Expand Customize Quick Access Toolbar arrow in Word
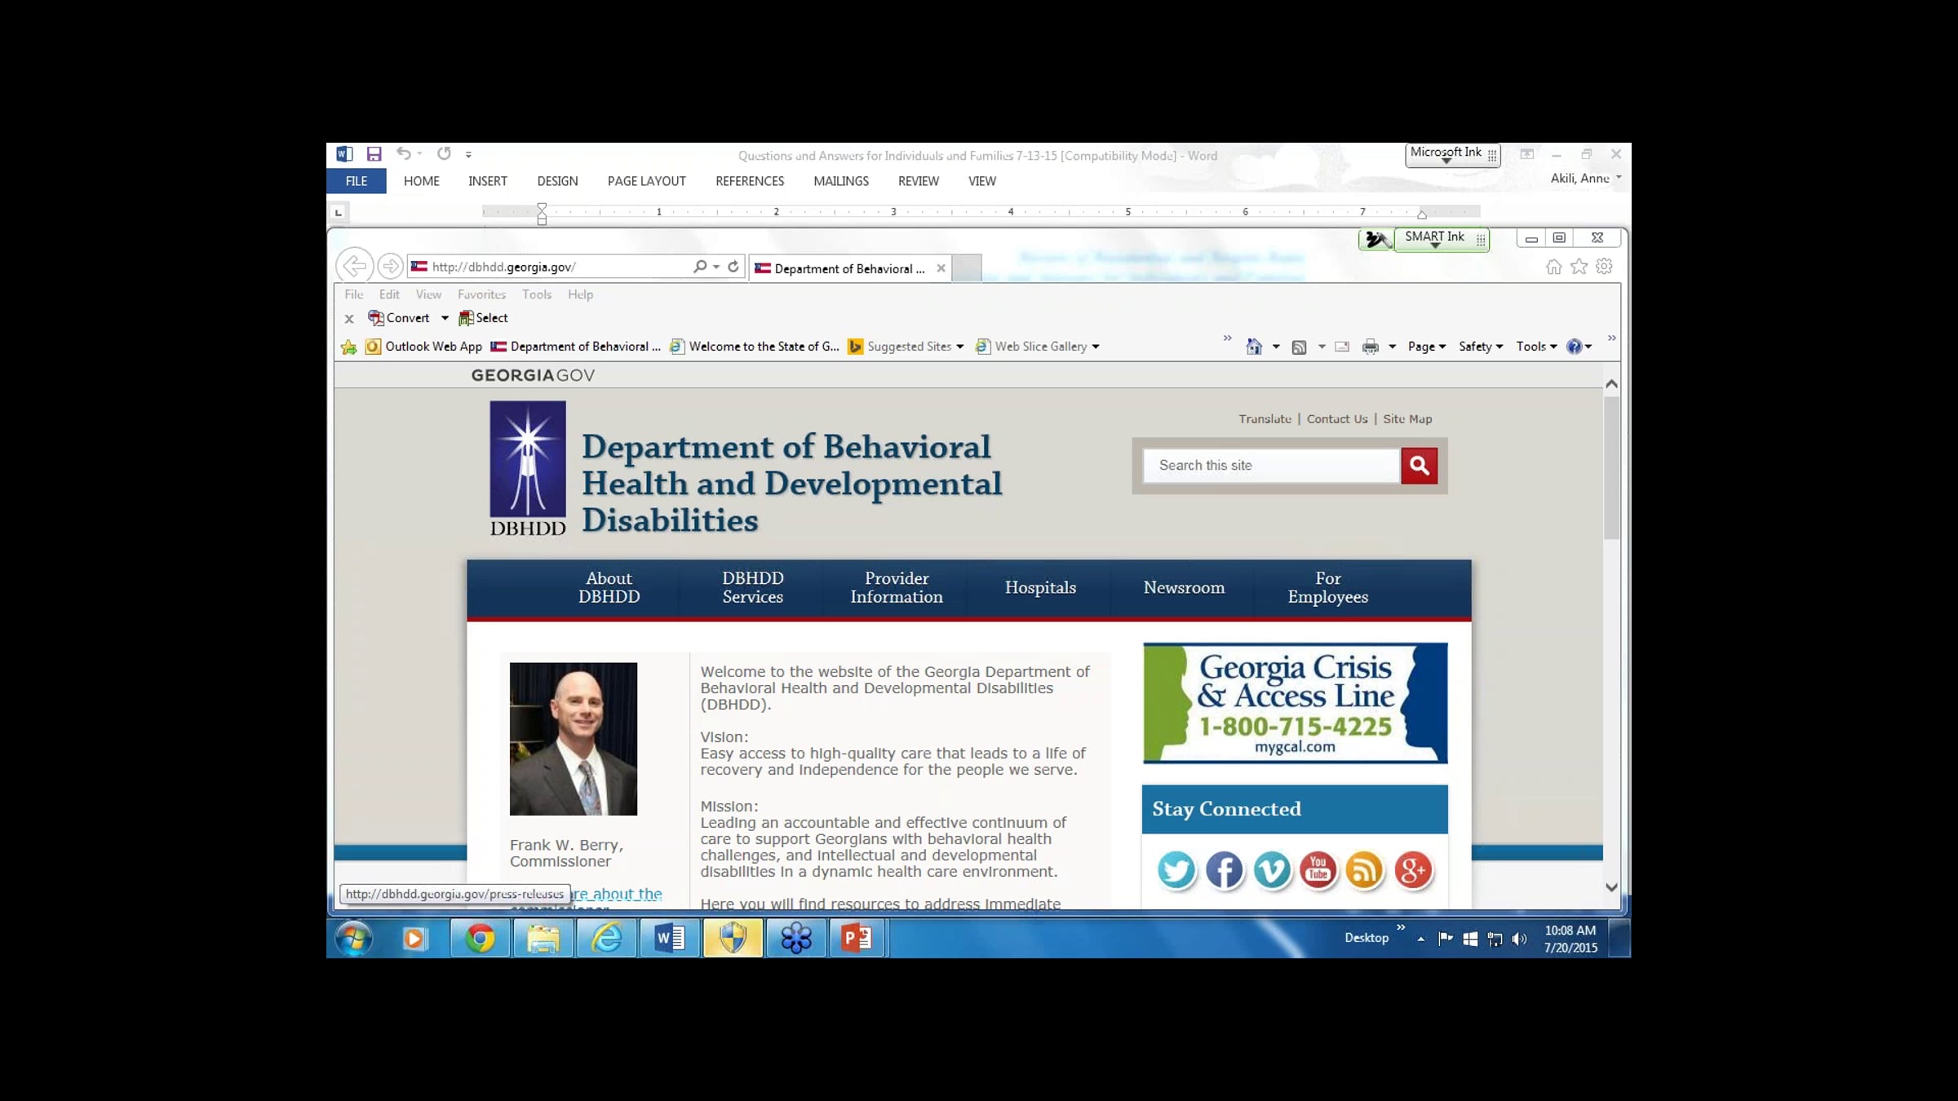 point(468,154)
